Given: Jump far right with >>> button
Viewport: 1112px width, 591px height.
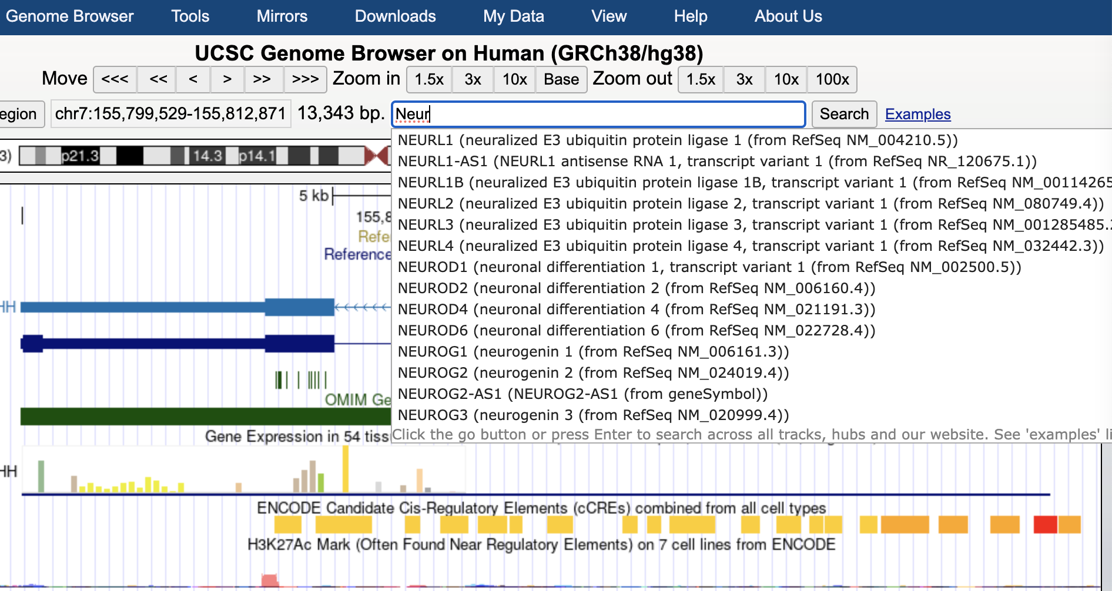Looking at the screenshot, I should point(305,79).
